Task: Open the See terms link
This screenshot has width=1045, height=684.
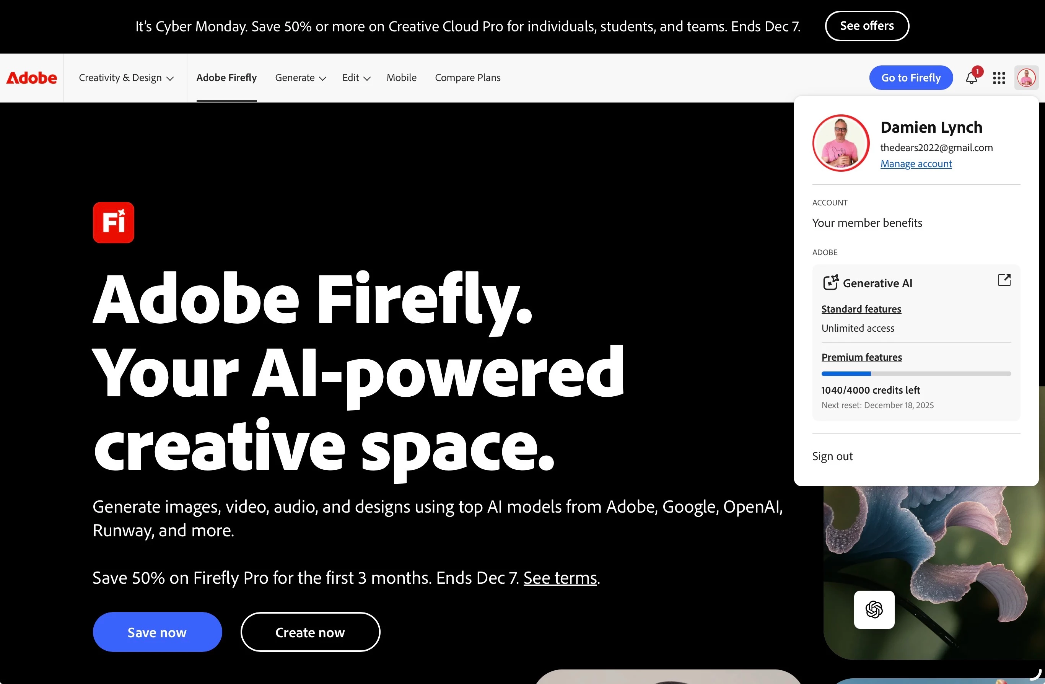Action: point(560,578)
